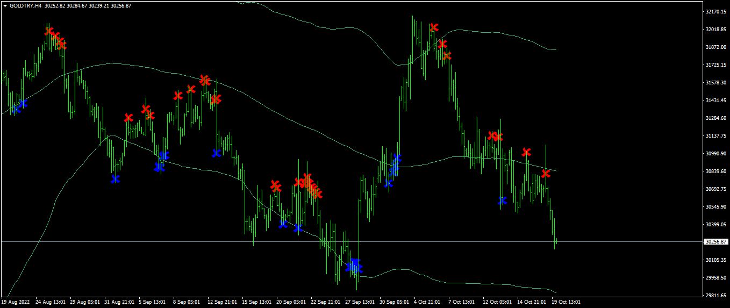Select the last red cross signal before 19 Oct
Viewport: 730px width, 308px height.
click(546, 174)
